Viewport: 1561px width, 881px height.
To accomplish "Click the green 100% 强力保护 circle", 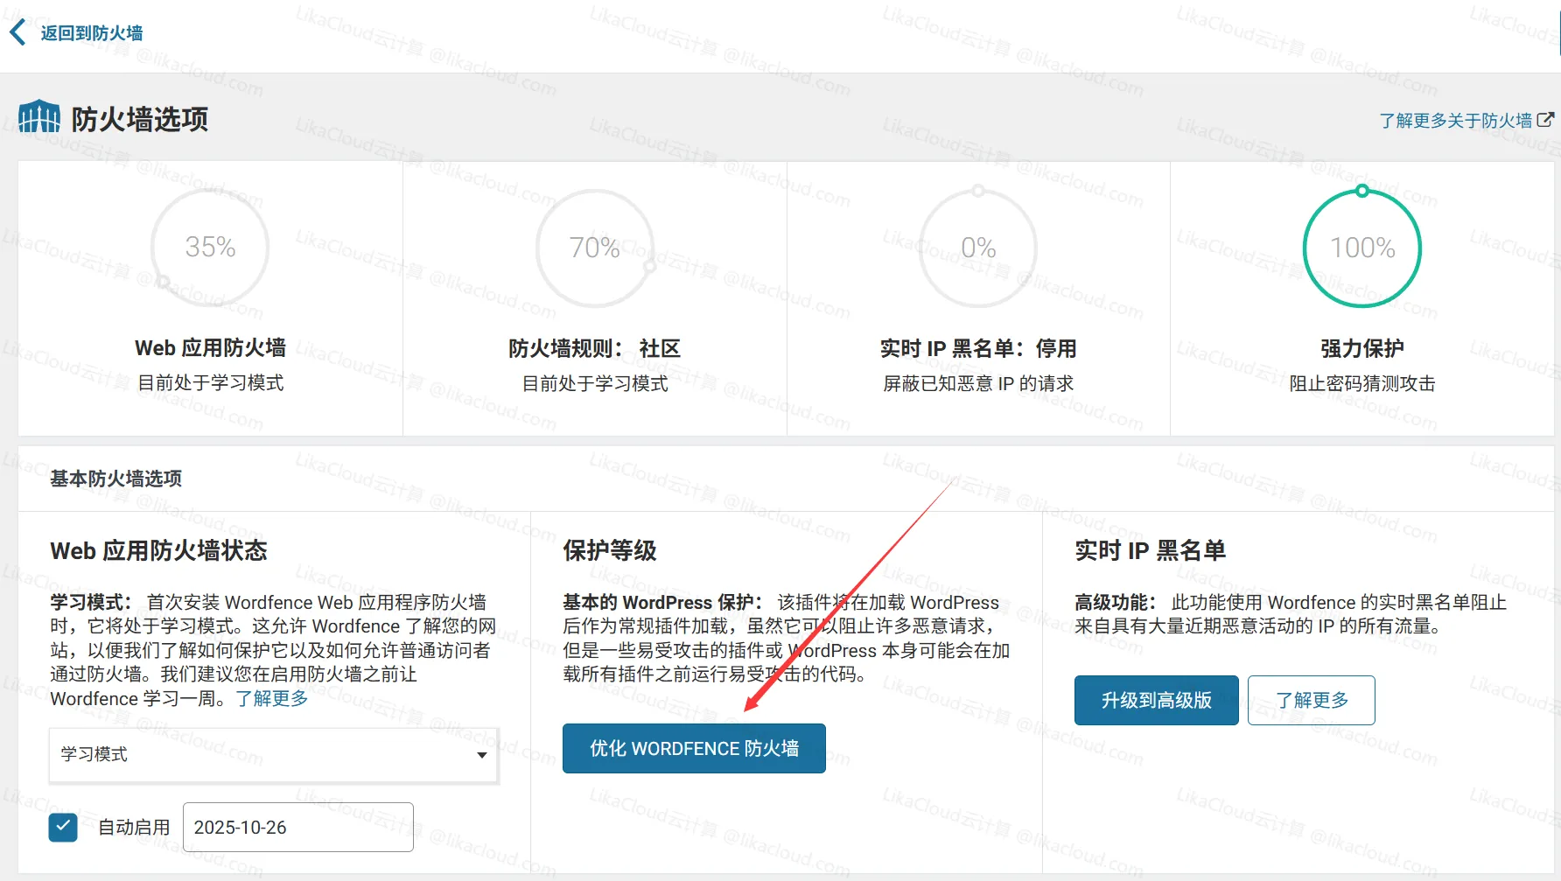I will click(1361, 248).
